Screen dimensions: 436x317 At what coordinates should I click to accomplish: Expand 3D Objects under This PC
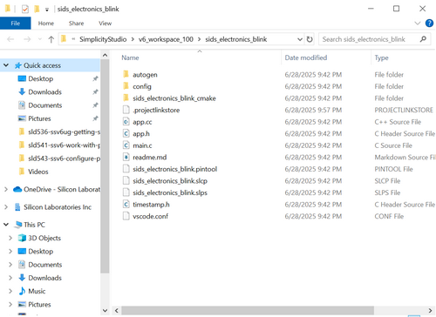click(x=10, y=238)
